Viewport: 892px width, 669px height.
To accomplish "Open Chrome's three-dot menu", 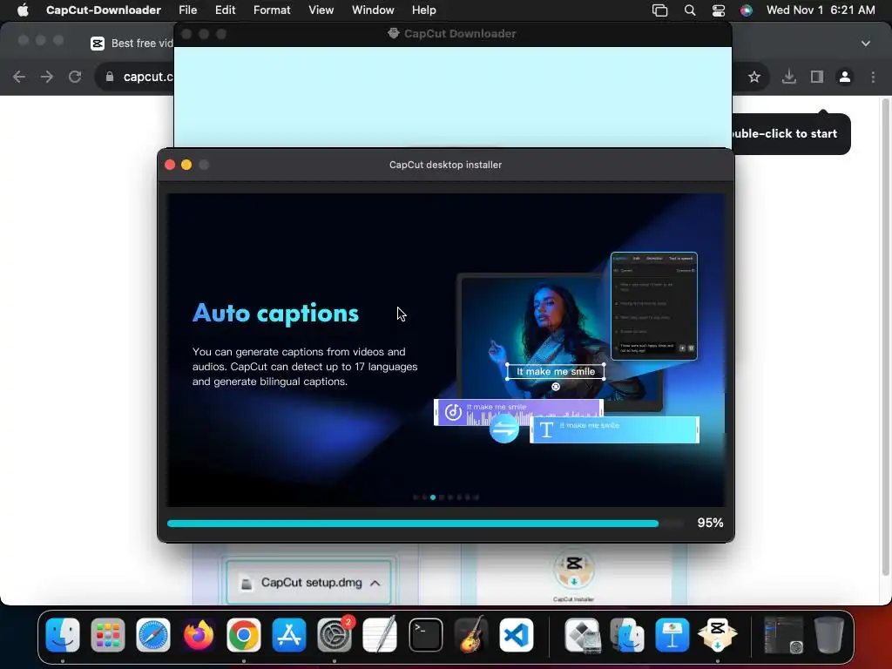I will pyautogui.click(x=873, y=77).
